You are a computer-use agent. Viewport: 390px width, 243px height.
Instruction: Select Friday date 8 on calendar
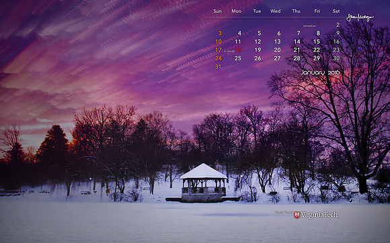(318, 34)
